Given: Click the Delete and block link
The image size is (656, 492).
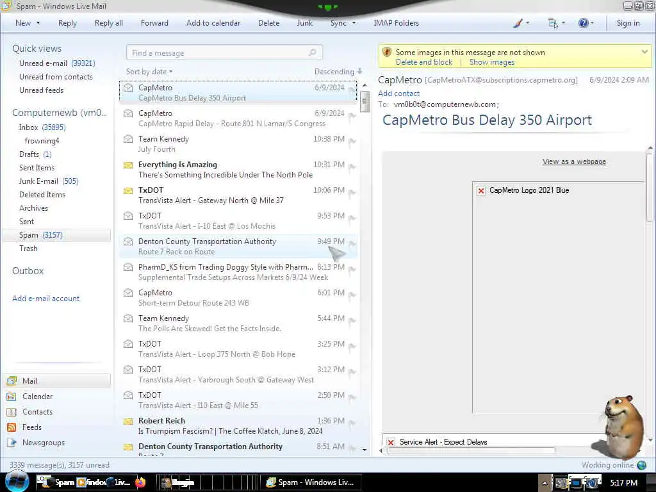Looking at the screenshot, I should pyautogui.click(x=424, y=62).
